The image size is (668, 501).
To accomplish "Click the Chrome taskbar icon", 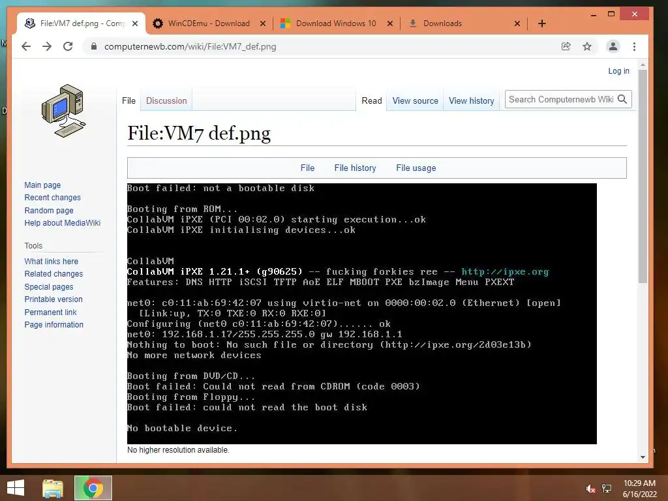I will [93, 488].
